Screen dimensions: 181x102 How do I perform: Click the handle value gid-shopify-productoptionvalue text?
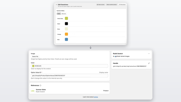pos(130,66)
